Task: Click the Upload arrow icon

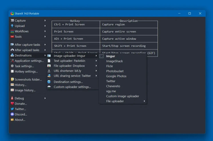Action: pyautogui.click(x=12, y=26)
